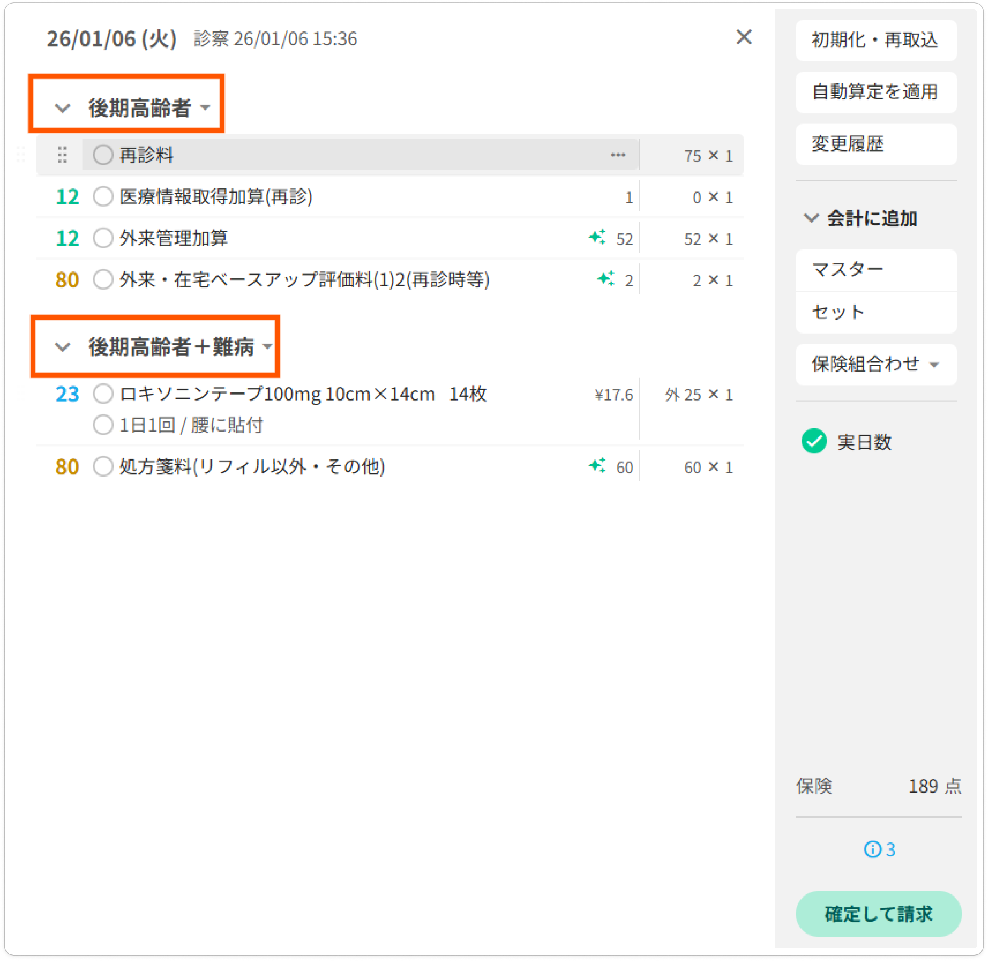Select radio circle for 医療情報取得加算(再診)

click(x=103, y=196)
